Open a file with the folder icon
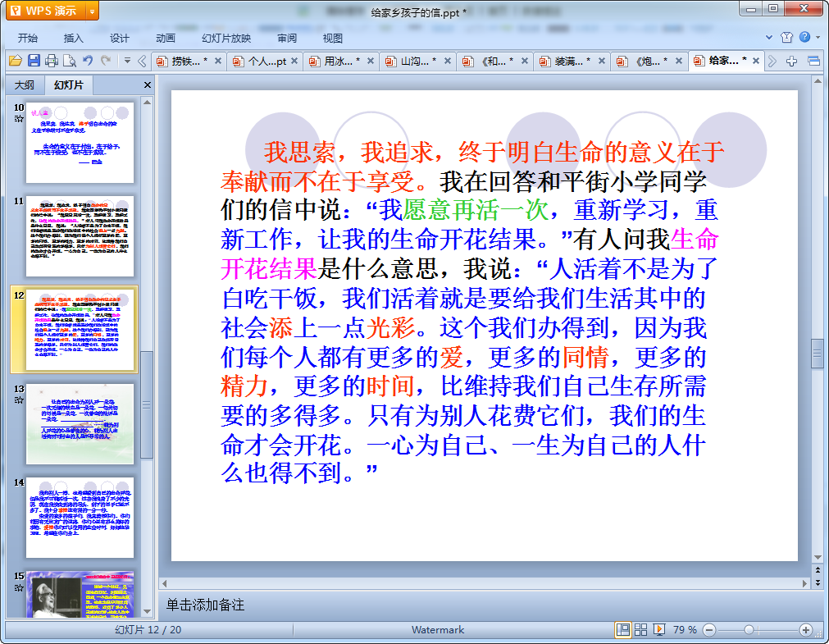This screenshot has width=829, height=644. pos(16,61)
